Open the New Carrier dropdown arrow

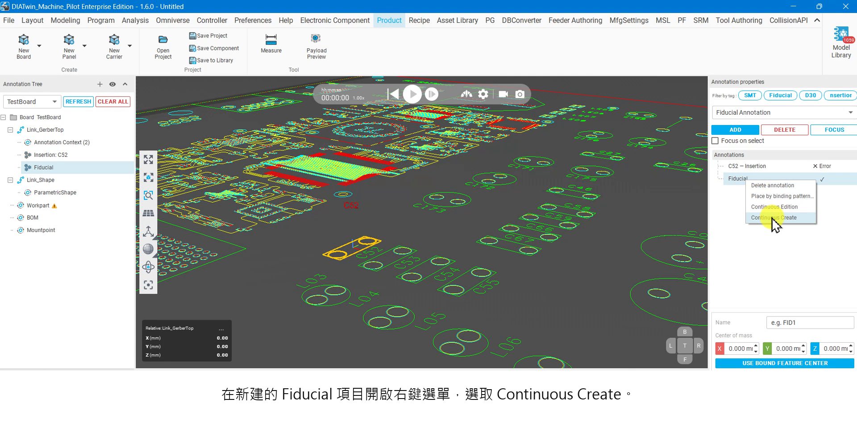click(x=130, y=46)
